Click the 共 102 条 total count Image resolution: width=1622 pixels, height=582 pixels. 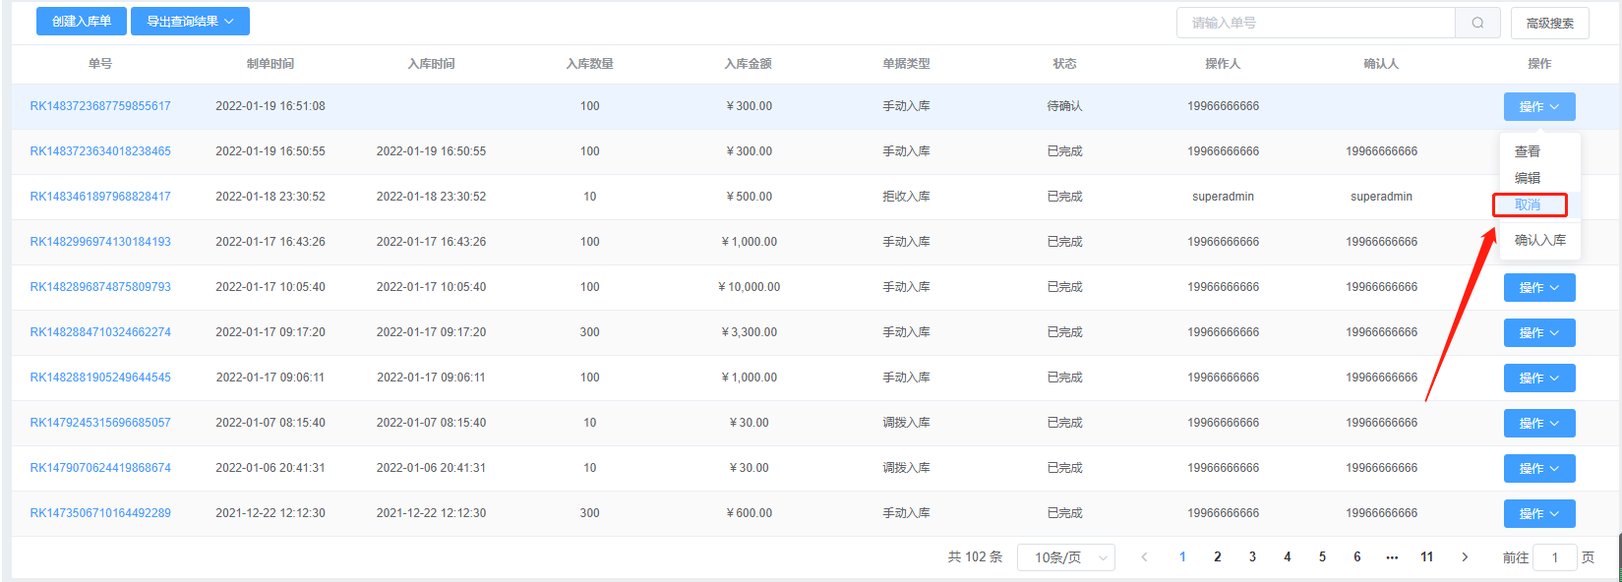(975, 557)
